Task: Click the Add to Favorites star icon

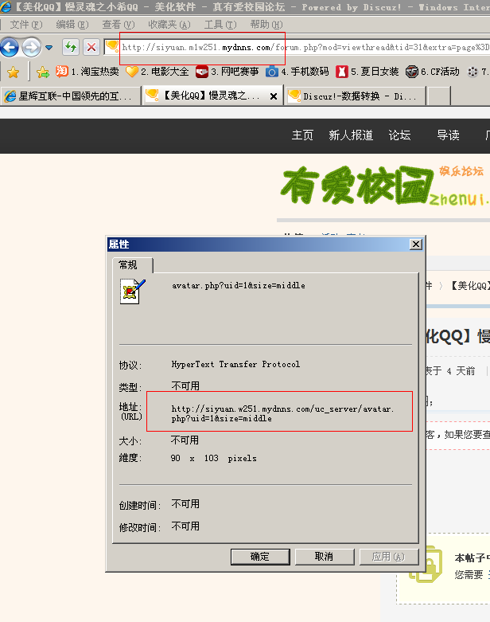Action: pos(42,72)
